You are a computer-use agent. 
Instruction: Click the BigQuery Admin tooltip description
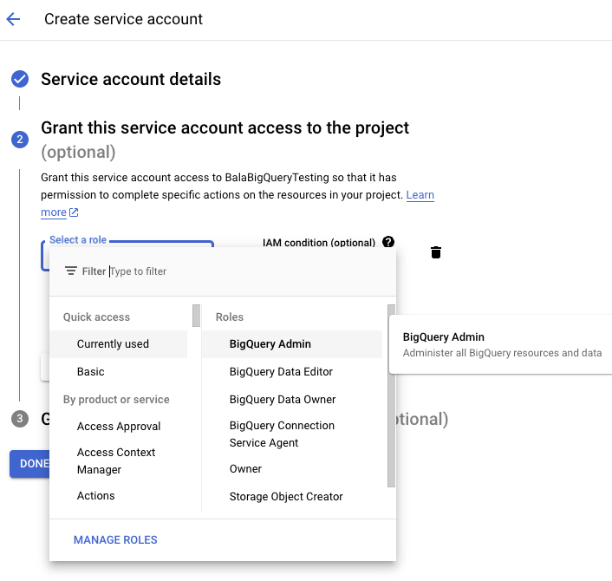tap(502, 353)
